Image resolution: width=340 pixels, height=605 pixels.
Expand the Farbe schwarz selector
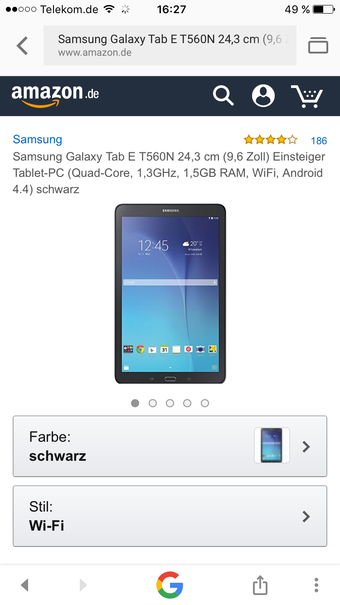[x=170, y=446]
